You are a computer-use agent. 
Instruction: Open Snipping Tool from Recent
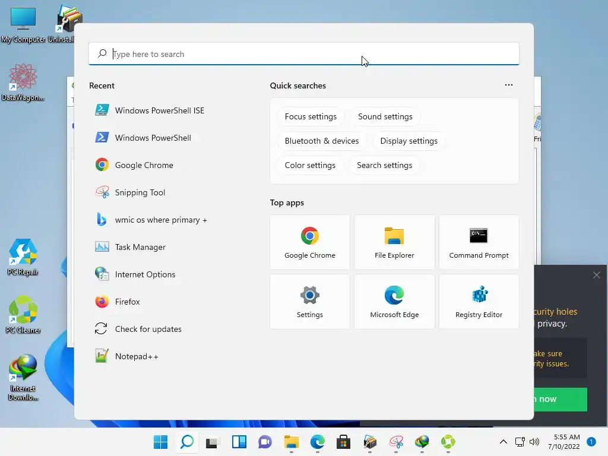coord(130,192)
